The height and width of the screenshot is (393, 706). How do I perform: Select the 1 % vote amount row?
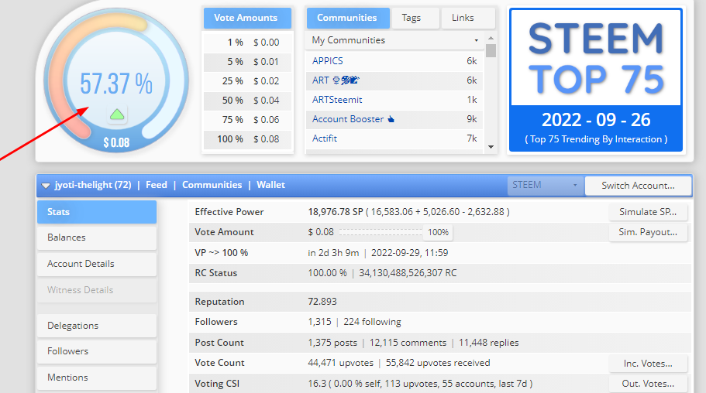click(247, 43)
